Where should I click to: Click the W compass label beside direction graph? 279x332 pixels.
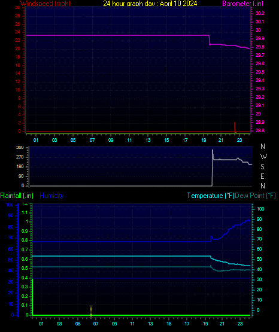click(263, 157)
